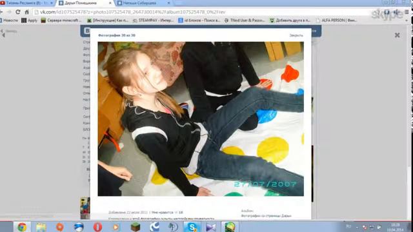Open the Добавить друга bookmark

(x=290, y=20)
